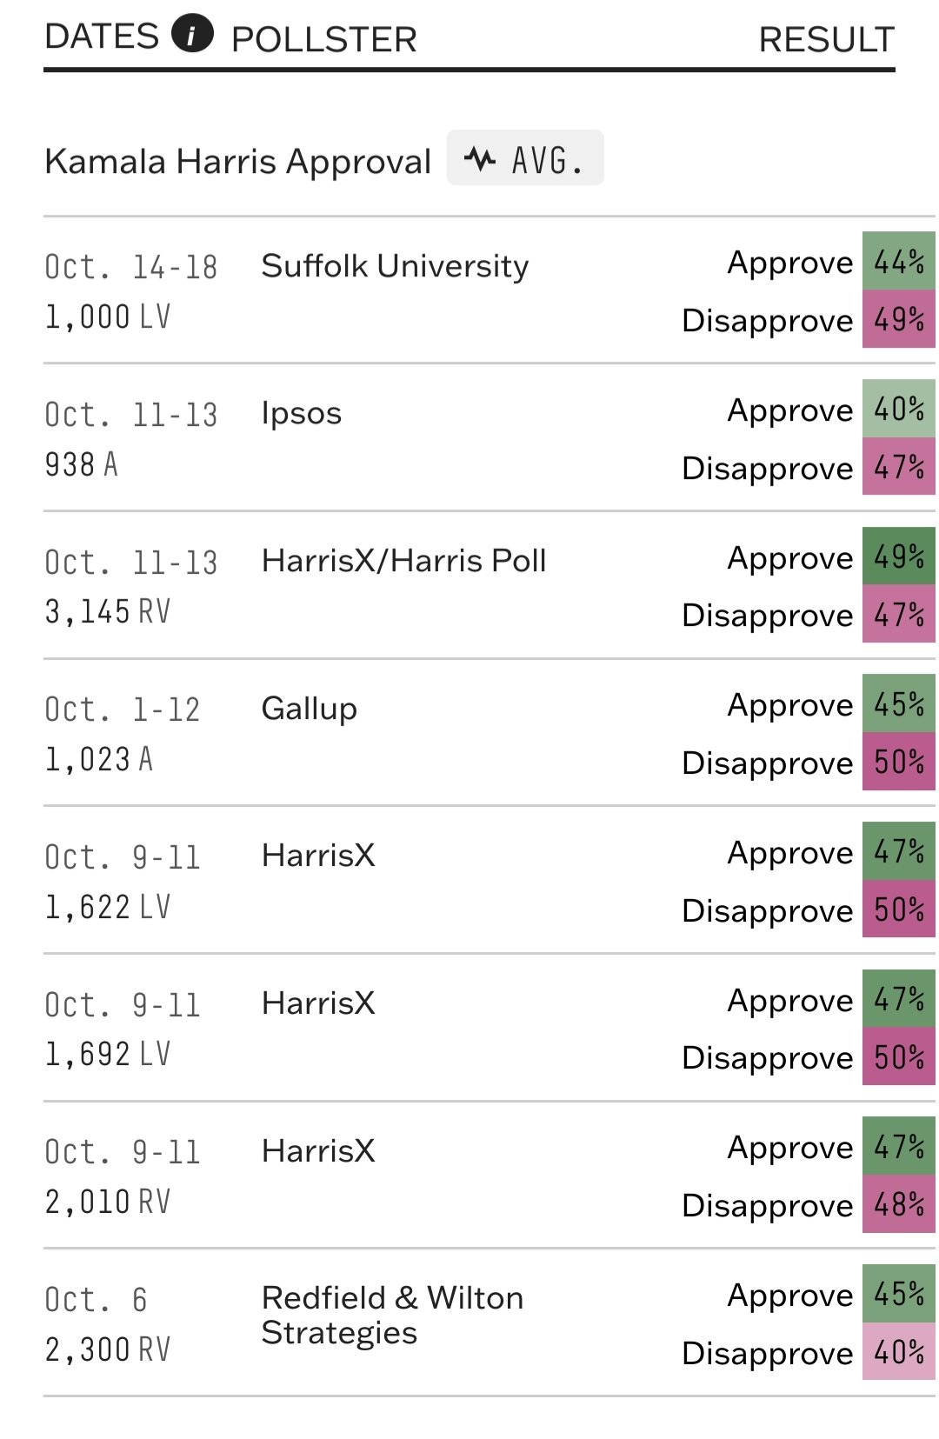Open the Gallup poll entry

coord(310,709)
